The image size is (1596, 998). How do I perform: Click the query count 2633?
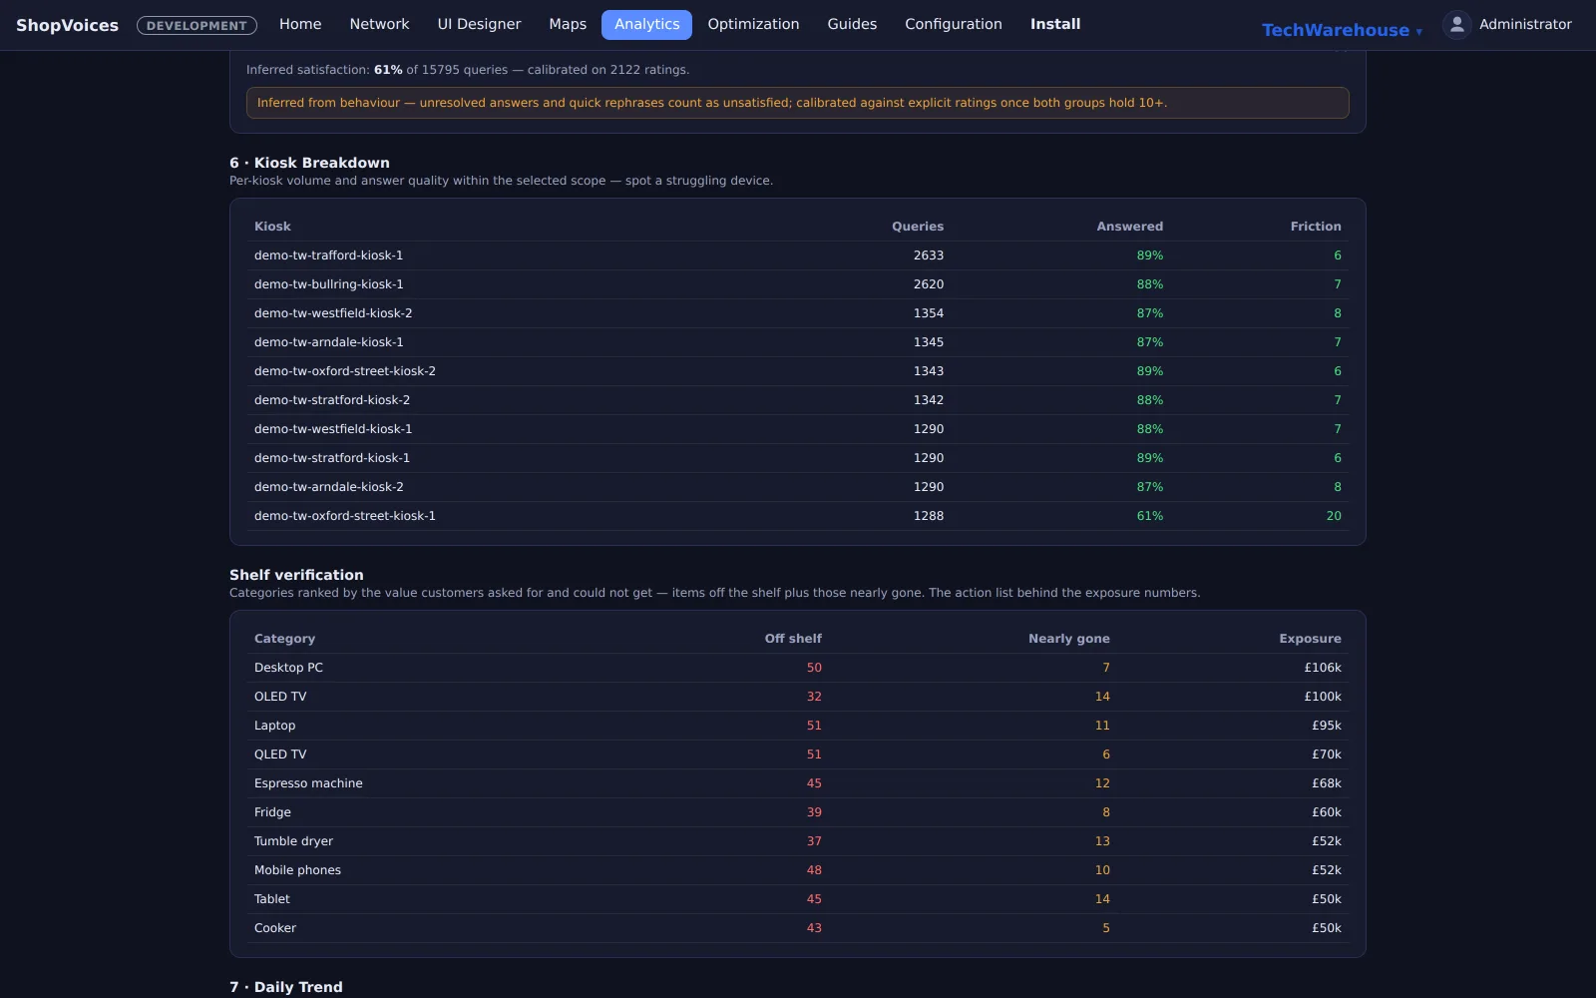(x=928, y=255)
